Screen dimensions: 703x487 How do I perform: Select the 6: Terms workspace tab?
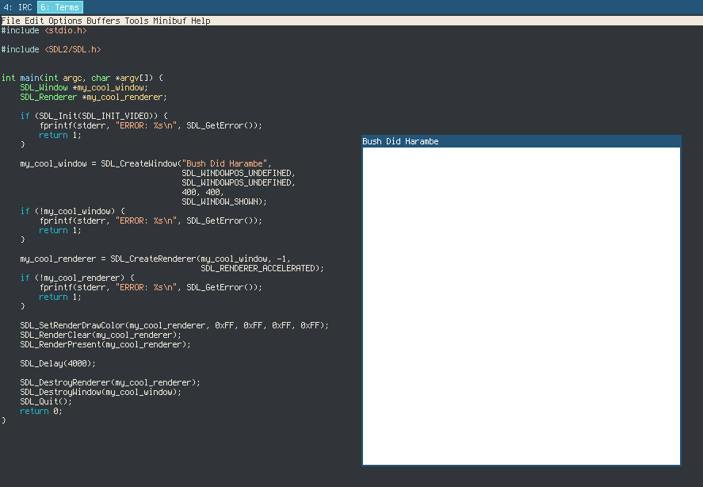[x=60, y=7]
